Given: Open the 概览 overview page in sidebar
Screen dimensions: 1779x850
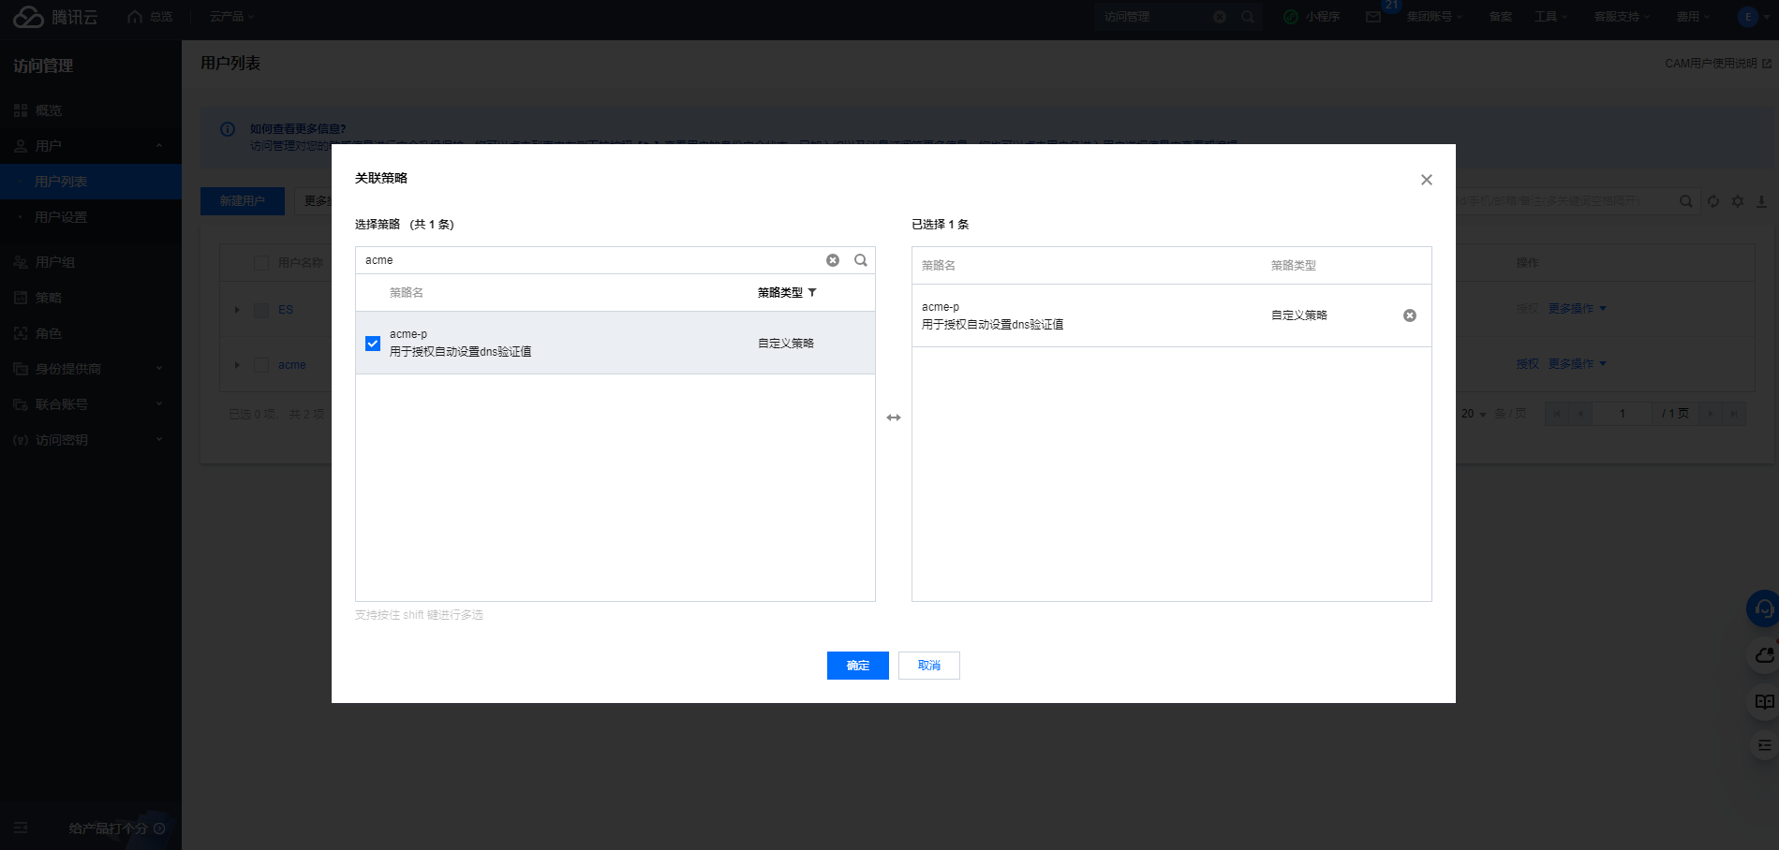Looking at the screenshot, I should point(44,110).
